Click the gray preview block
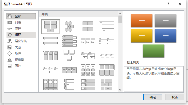Screen dimensions: 188x105 pyautogui.click(x=165, y=21)
